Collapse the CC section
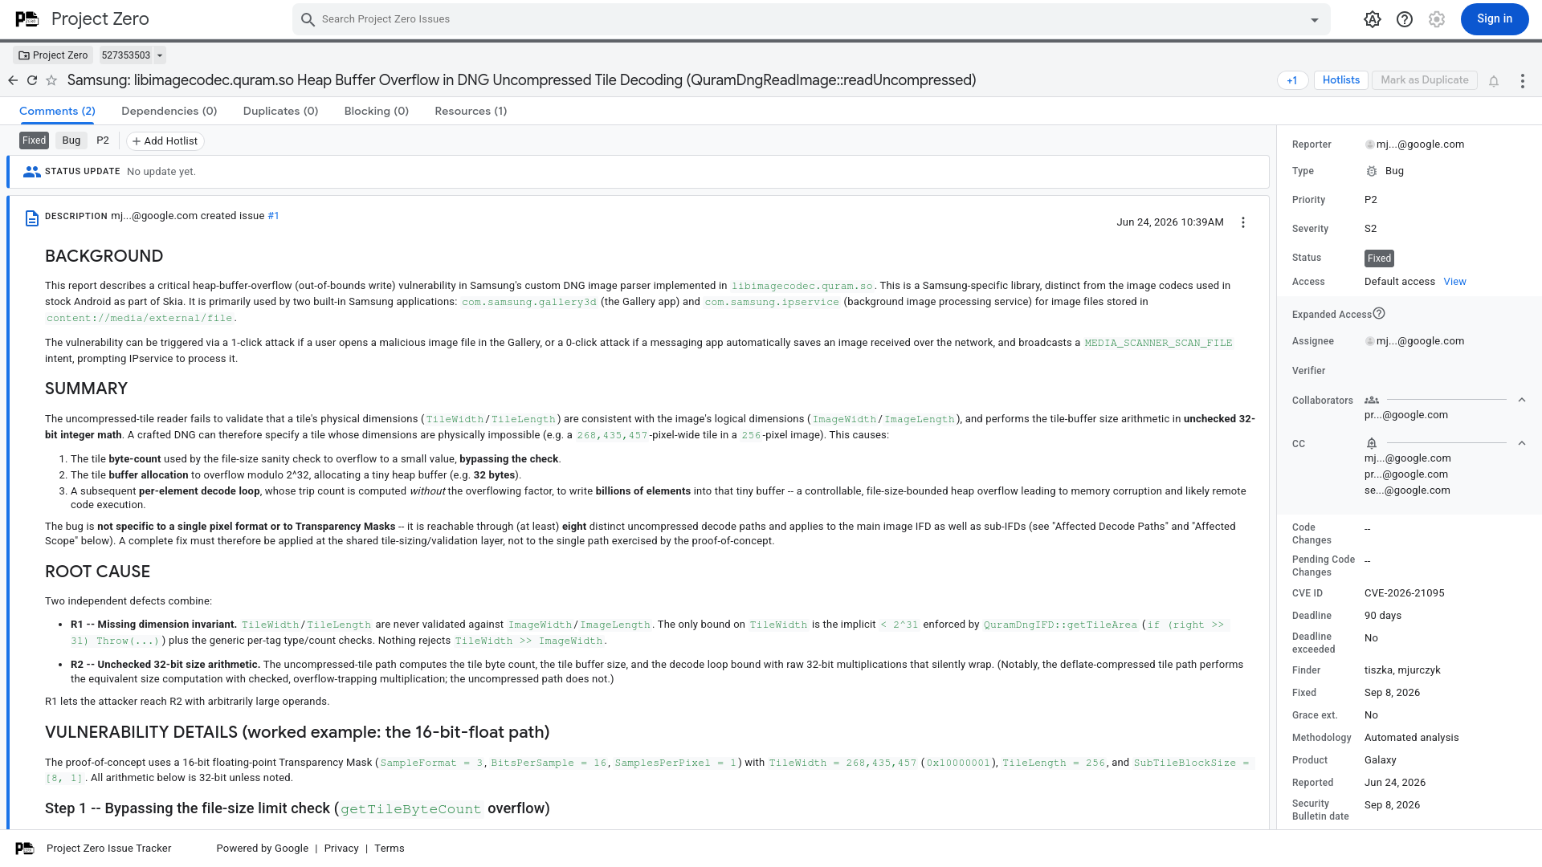Screen dimensions: 1542x867 1522,443
